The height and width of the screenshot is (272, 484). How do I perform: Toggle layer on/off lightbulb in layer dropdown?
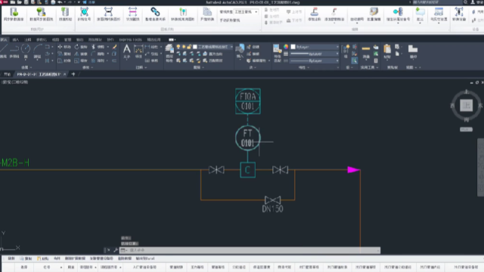[178, 47]
